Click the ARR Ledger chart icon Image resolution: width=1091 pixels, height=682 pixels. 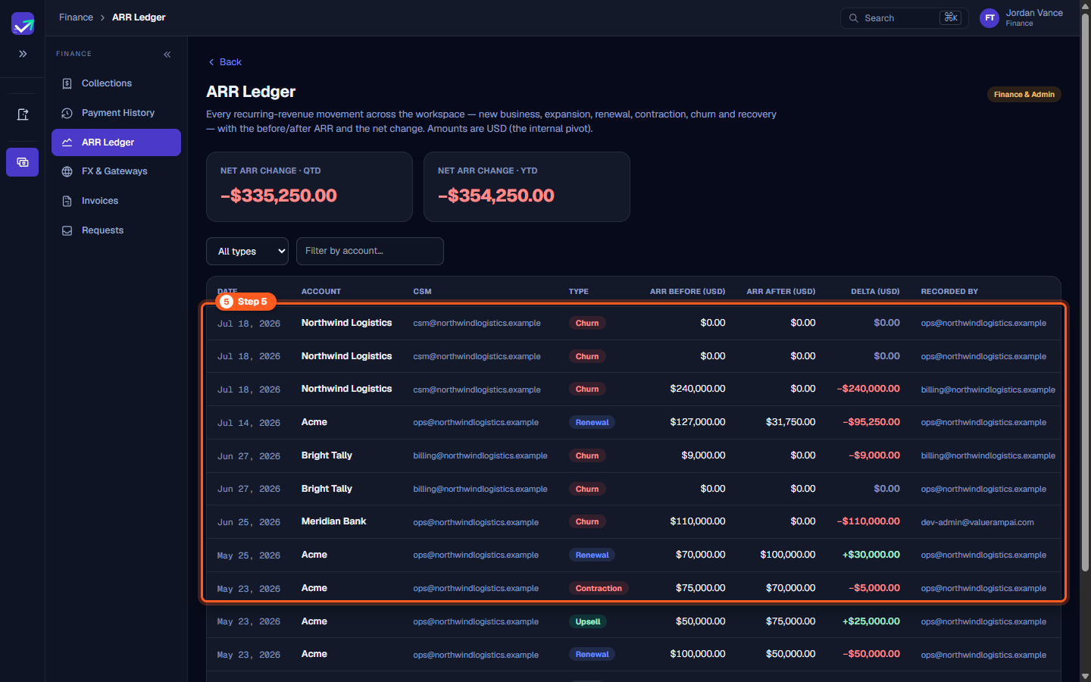tap(67, 142)
